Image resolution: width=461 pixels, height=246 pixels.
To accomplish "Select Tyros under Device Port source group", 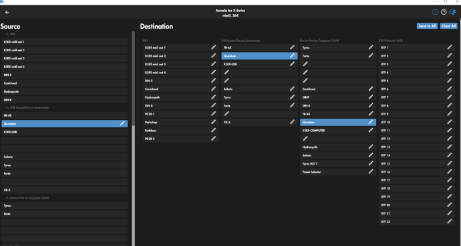I will click(65, 205).
